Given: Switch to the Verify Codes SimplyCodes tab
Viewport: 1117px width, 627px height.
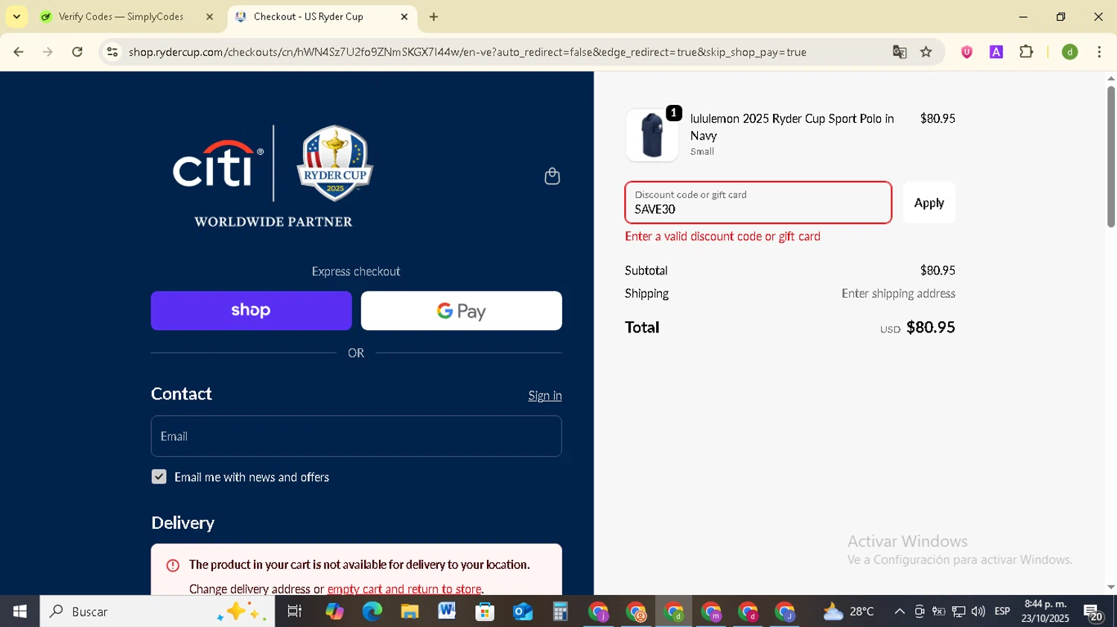Looking at the screenshot, I should pos(121,16).
